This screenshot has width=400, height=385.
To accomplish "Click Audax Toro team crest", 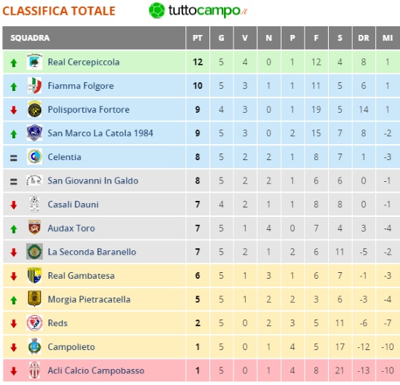I will pyautogui.click(x=34, y=228).
